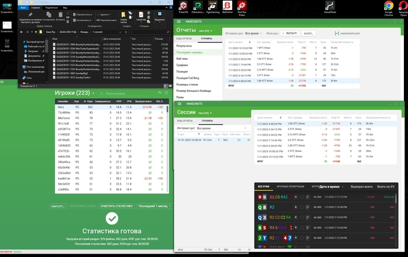Click R replay icon for 65 hand
The width and height of the screenshot is (408, 257).
pos(296,228)
